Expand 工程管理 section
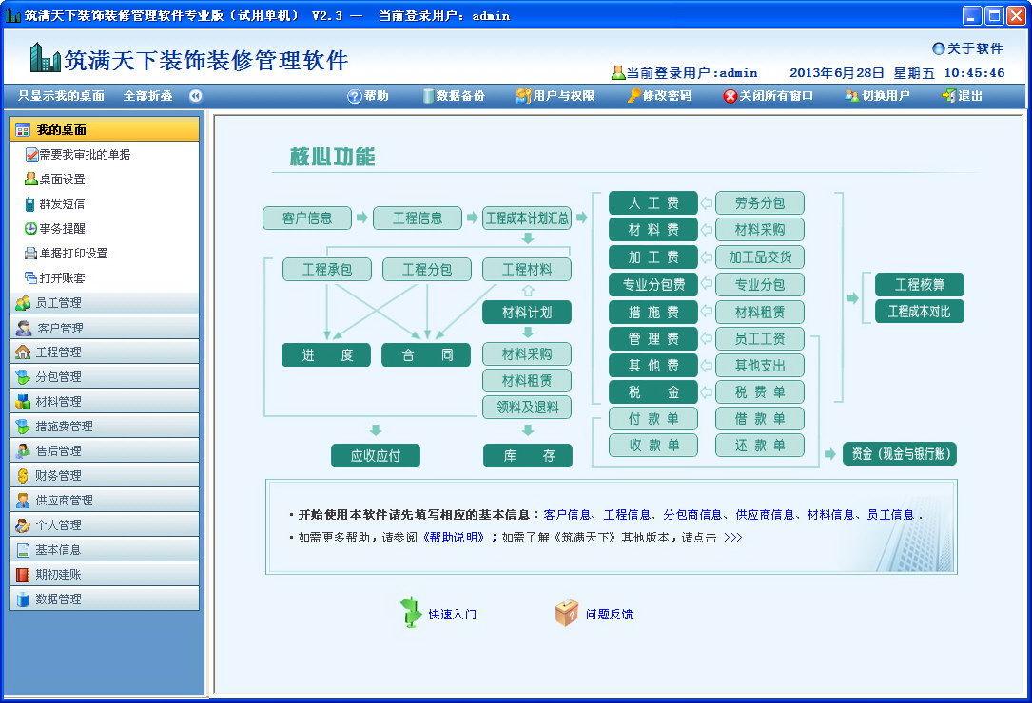Screen dimensions: 1032x703 [104, 351]
